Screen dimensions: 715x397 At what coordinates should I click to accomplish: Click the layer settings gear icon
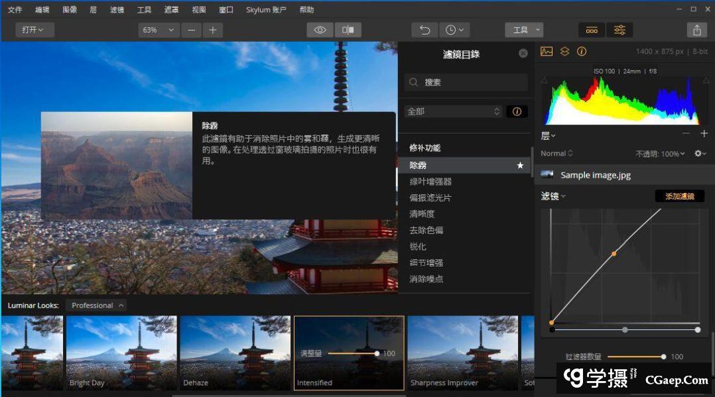point(700,154)
